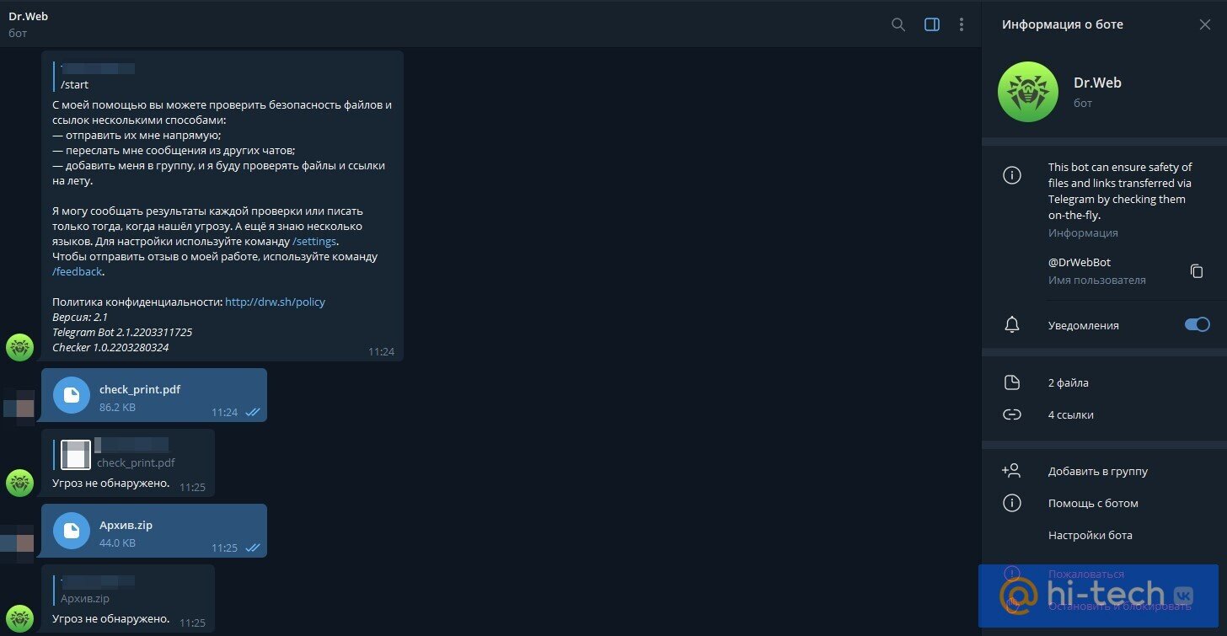
Task: Click the Checker 1.0.2203280324 text
Action: 110,347
